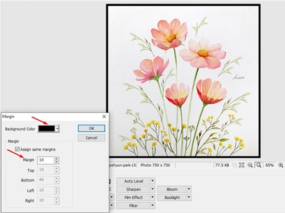
Task: Click the 1:1 actual size zoom icon
Action: click(x=250, y=165)
